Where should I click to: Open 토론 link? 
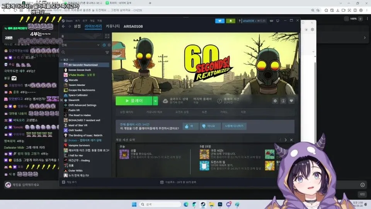click(204, 112)
